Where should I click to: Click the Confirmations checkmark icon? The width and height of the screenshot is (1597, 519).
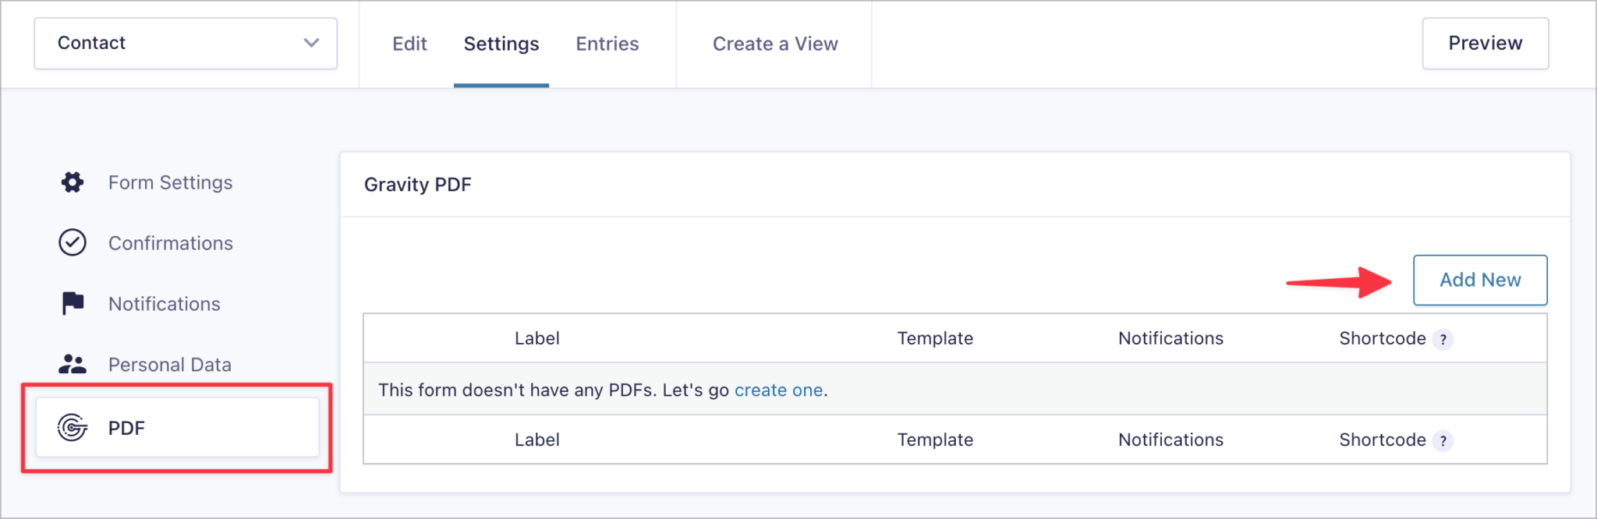71,242
